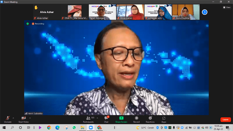Open Microsoft Edge from taskbar
Image resolution: width=233 pixels, height=131 pixels.
coord(57,128)
